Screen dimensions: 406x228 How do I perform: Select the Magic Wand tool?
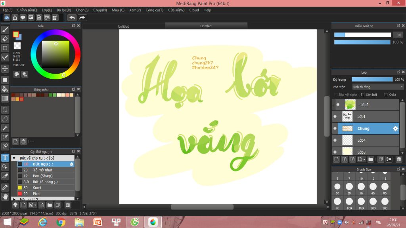click(5, 128)
